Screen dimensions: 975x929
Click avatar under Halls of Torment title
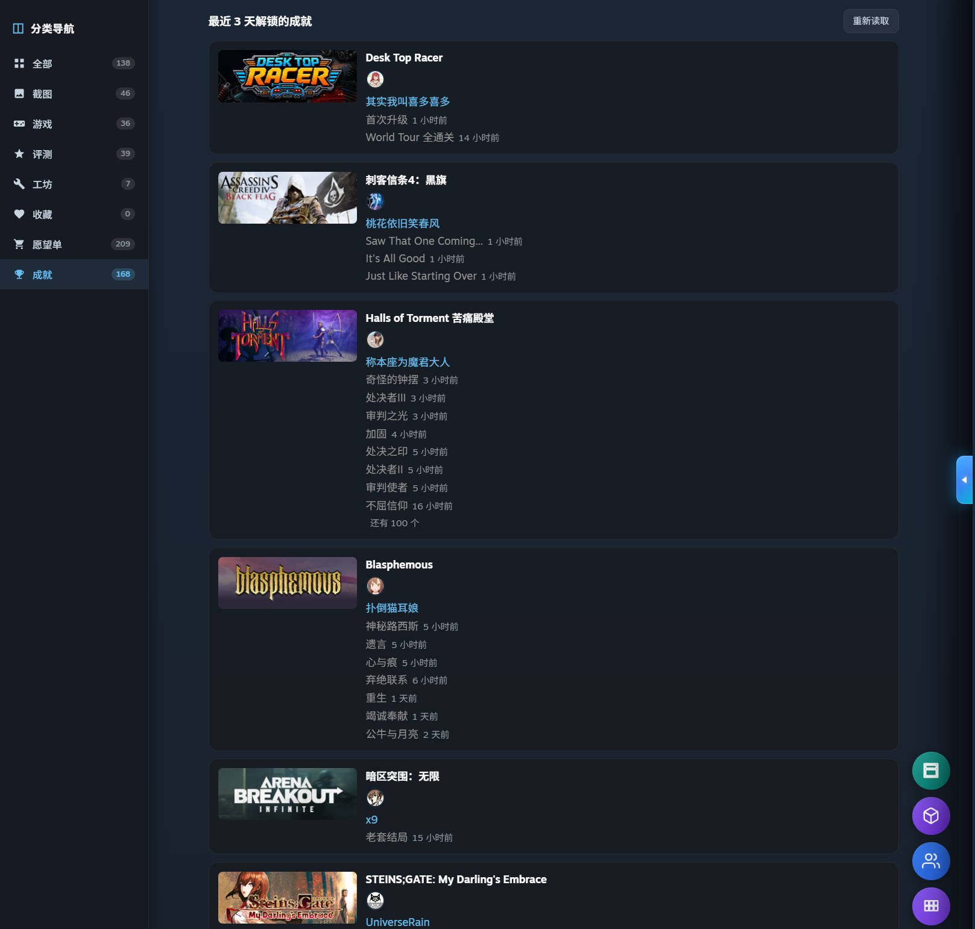tap(375, 339)
